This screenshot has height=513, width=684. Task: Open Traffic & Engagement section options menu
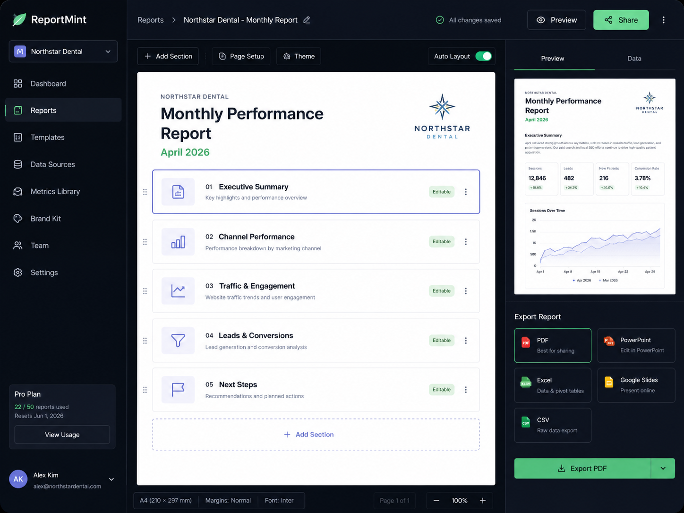466,291
